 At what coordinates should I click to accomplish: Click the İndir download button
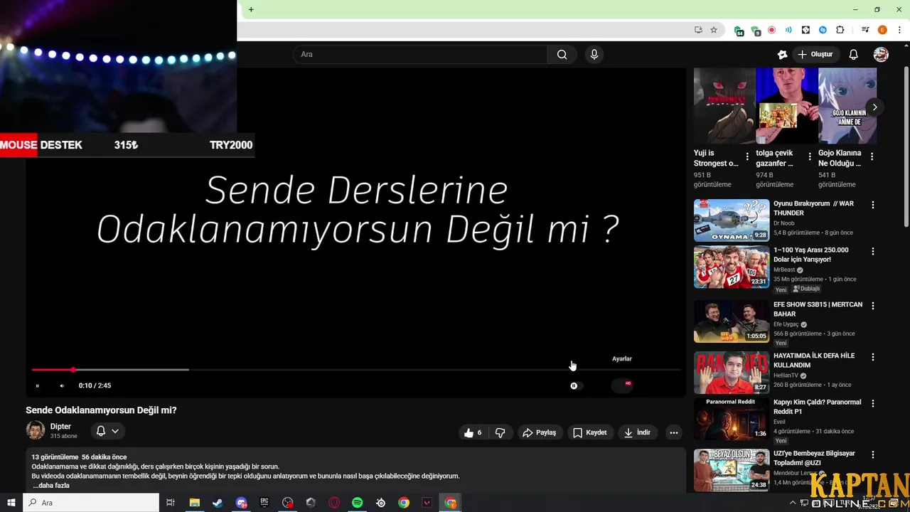click(638, 432)
